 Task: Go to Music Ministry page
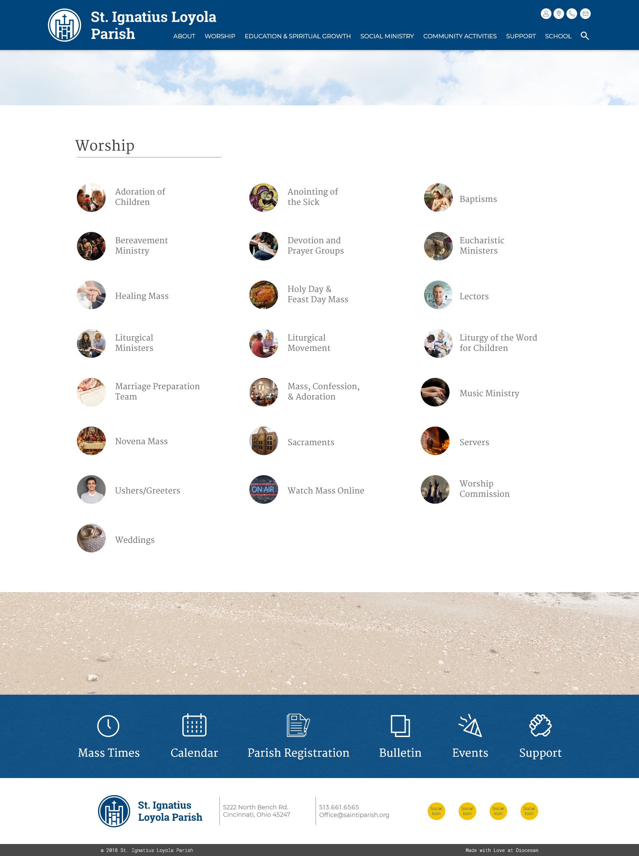click(x=489, y=393)
